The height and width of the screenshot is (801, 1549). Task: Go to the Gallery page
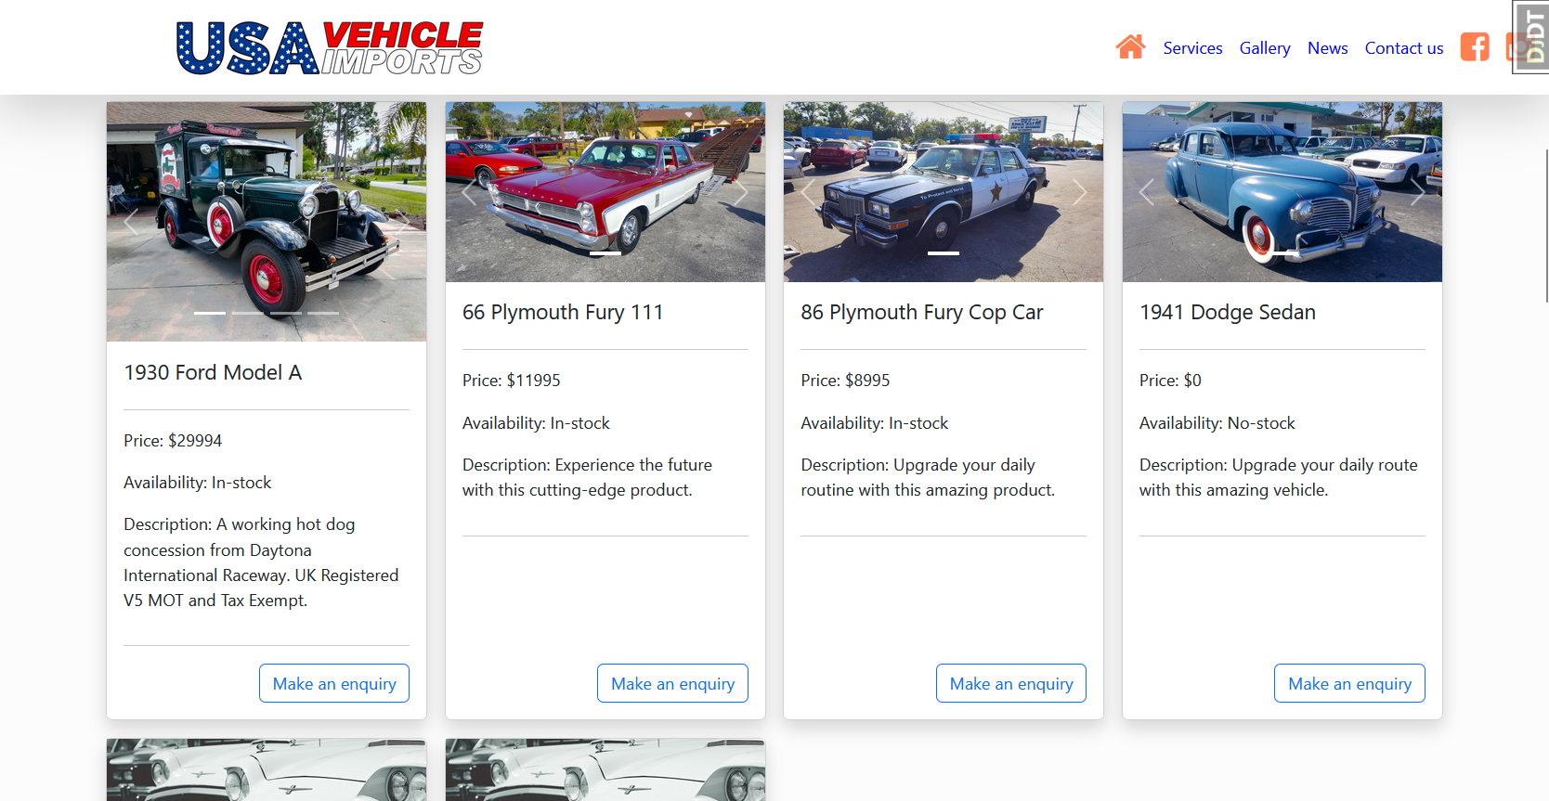point(1265,48)
